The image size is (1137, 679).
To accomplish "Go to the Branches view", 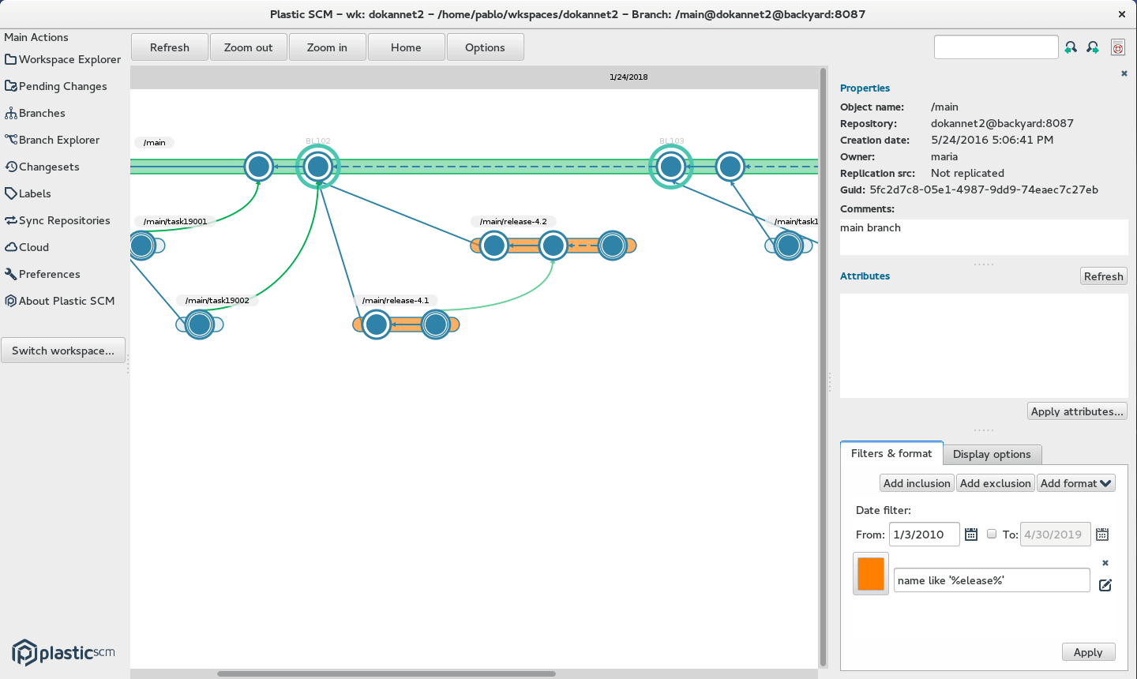I will coord(35,113).
